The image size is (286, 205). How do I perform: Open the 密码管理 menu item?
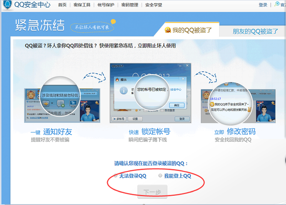pos(130,5)
